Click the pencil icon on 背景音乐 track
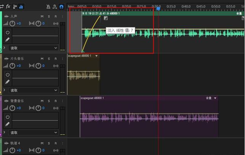The image size is (245, 155). [7, 124]
